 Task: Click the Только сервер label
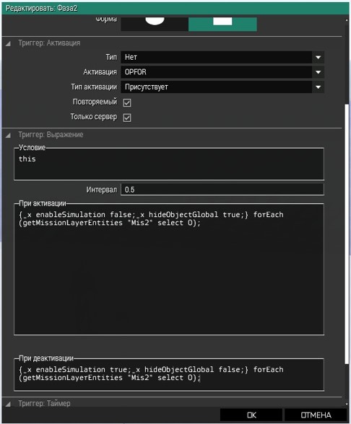point(93,117)
